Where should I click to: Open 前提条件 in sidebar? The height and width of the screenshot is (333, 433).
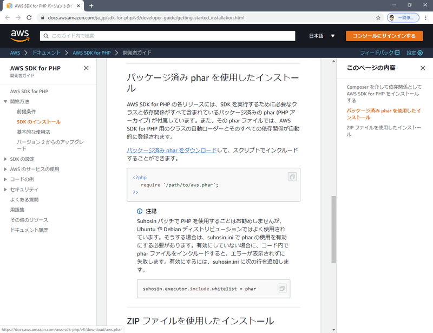[26, 112]
